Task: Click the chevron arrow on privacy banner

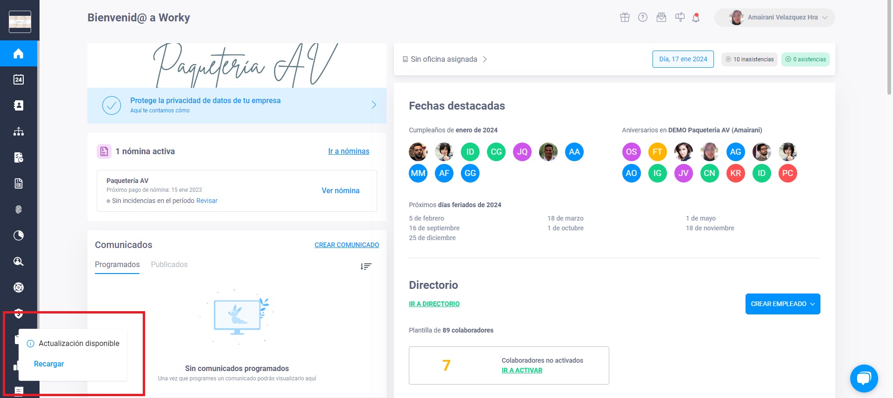Action: pos(374,105)
